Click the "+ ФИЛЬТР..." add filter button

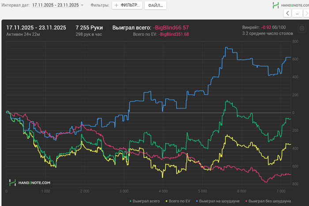pos(127,5)
